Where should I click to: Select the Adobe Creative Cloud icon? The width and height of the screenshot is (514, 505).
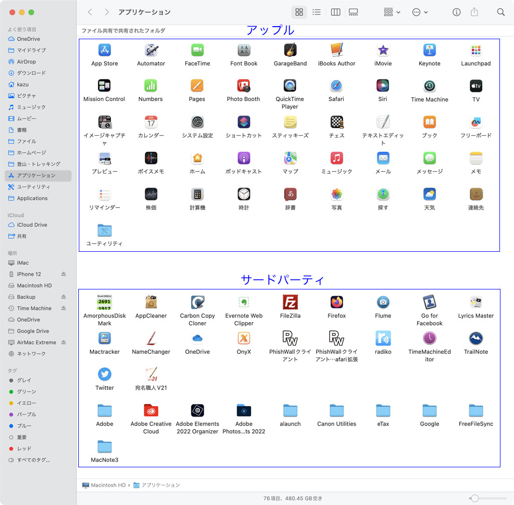tap(151, 411)
